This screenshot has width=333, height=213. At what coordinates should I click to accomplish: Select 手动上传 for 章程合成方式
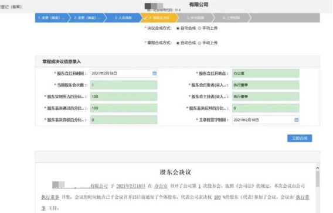click(x=199, y=43)
